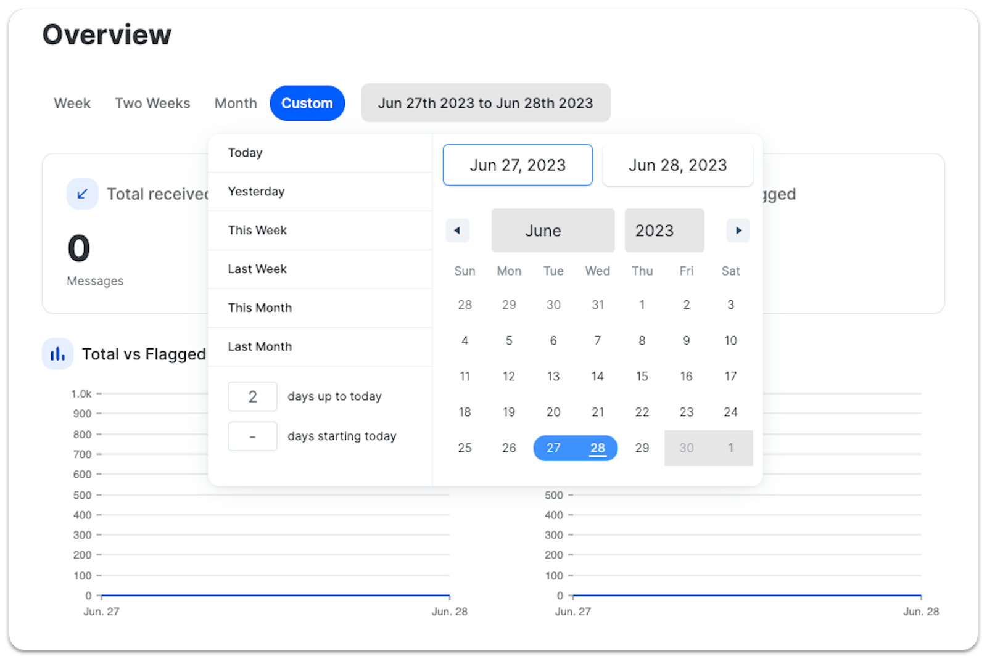The image size is (987, 659).
Task: Select the This Week preset
Action: point(257,230)
